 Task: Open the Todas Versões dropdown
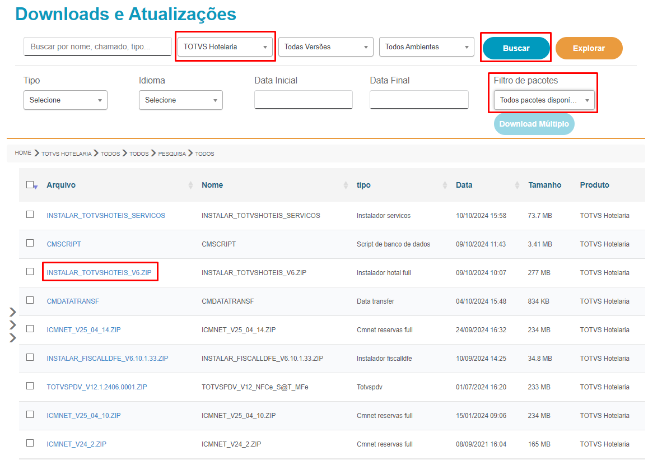click(x=325, y=47)
